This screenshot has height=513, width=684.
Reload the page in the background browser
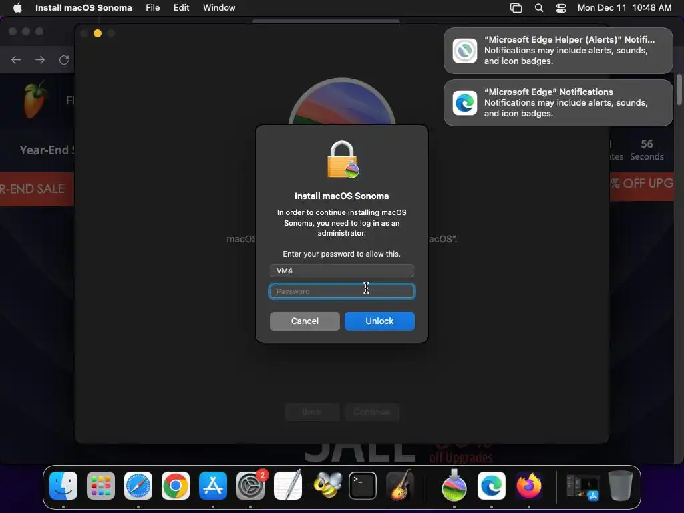point(64,59)
